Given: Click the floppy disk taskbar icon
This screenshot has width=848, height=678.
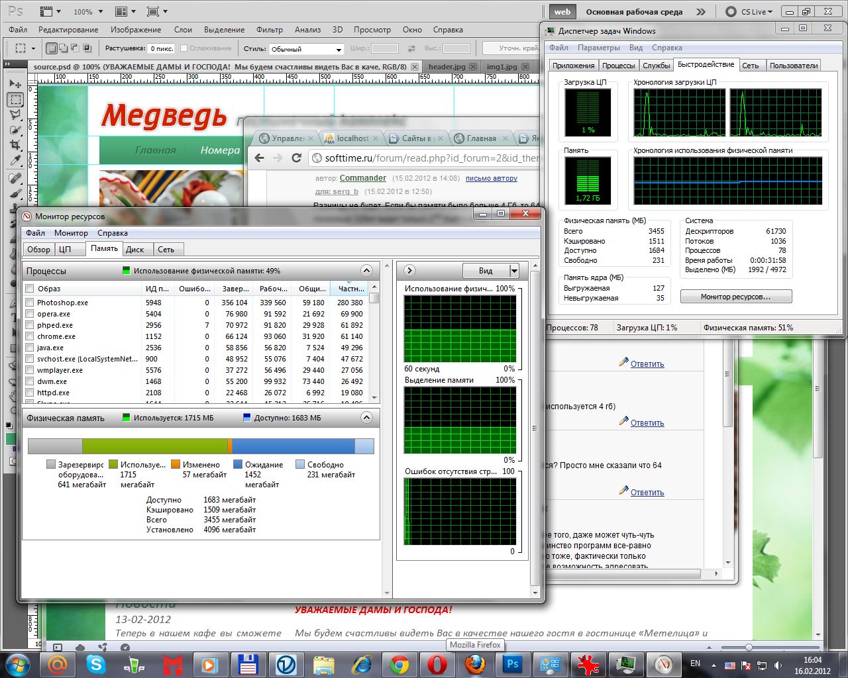Looking at the screenshot, I should 248,664.
